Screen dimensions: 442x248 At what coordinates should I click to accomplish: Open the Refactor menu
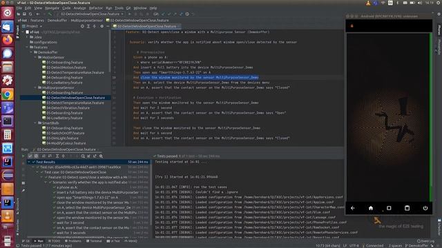click(x=96, y=8)
